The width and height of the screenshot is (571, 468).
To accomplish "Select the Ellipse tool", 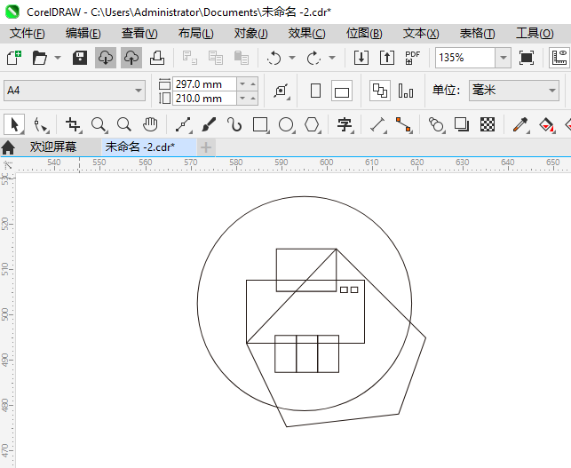I will tap(286, 124).
